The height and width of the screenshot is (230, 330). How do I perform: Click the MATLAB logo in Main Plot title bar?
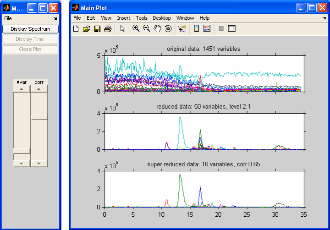(x=76, y=8)
